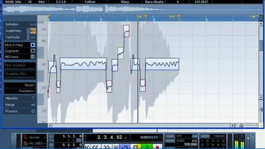
Task: Click the tempo value 109.000
Action: tap(190, 144)
